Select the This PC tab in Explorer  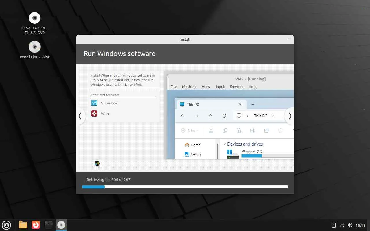212,104
